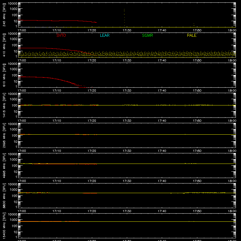This screenshot has height=241, width=241.
Task: Click the red SVTO station legend label
Action: point(61,35)
